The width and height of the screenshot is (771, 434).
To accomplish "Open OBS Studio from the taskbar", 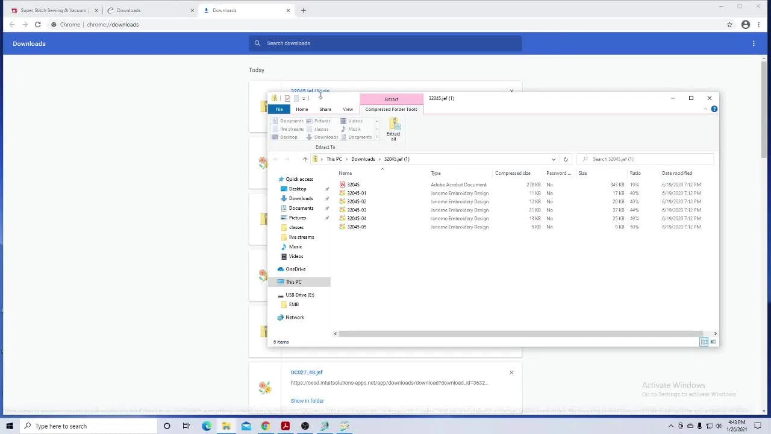I will point(305,426).
